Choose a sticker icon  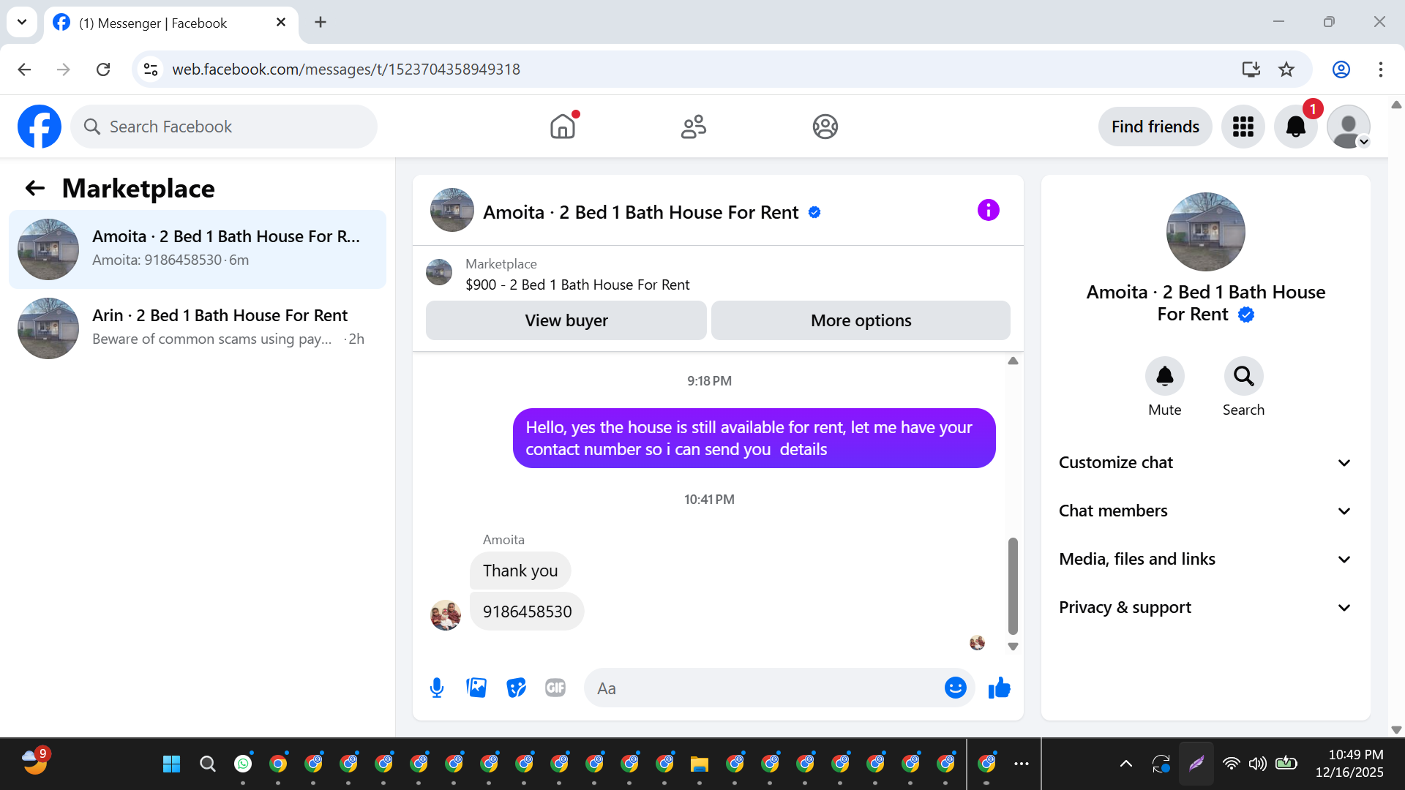[x=516, y=688]
